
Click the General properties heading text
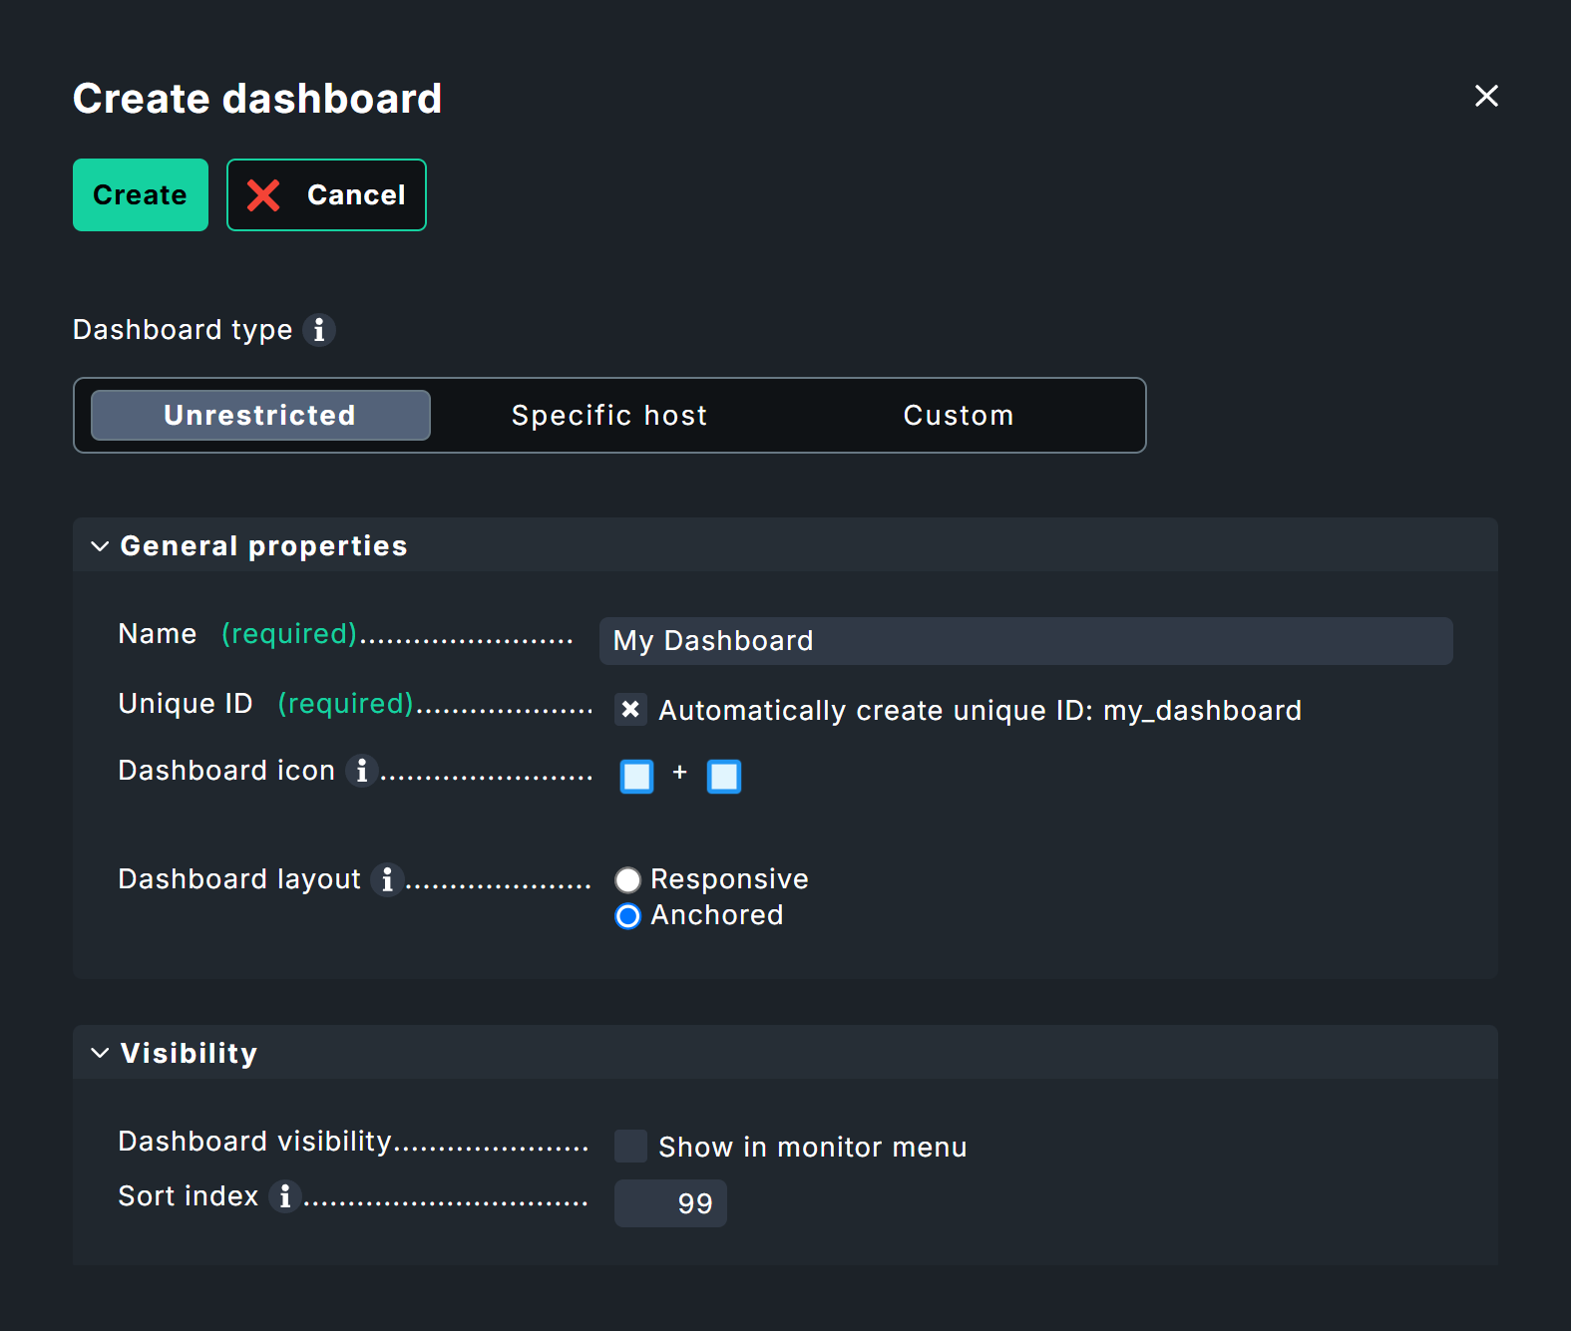[263, 546]
